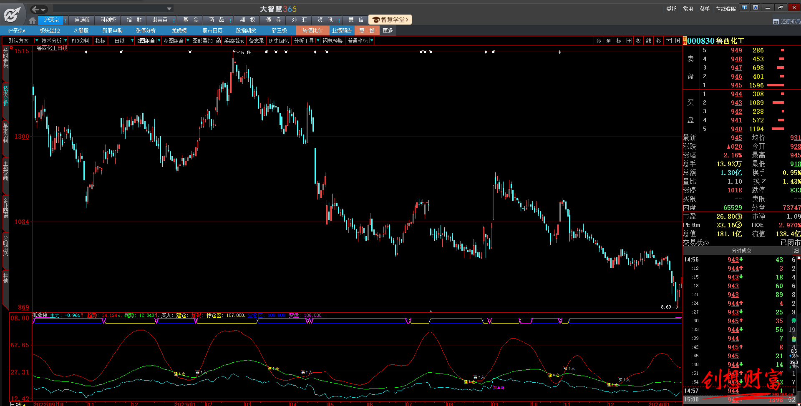Open the 默认方案 dropdown arrow
The height and width of the screenshot is (406, 801).
36,40
